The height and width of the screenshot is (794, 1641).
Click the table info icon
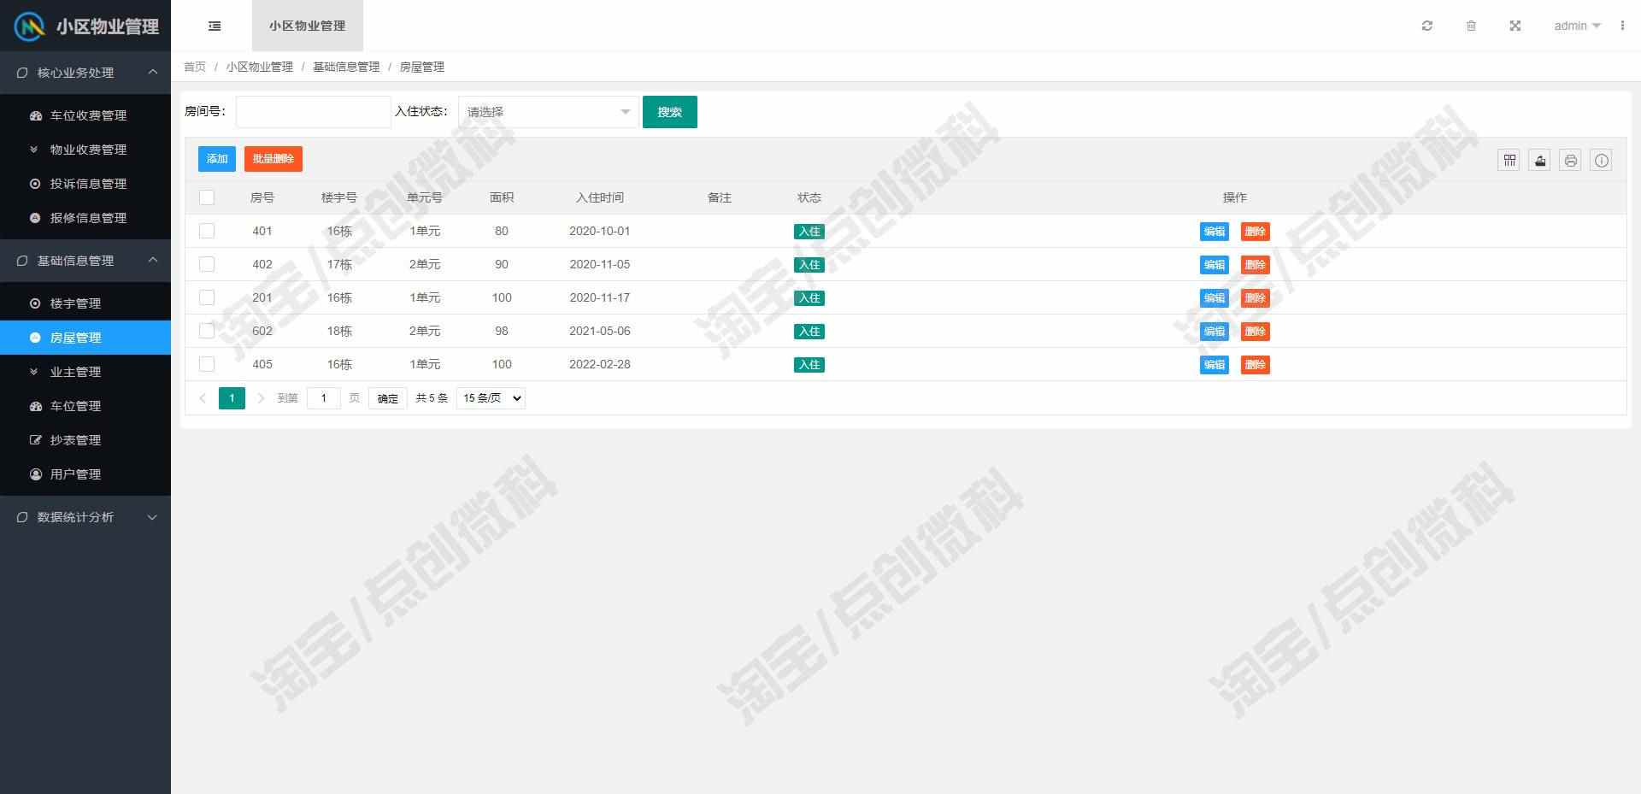pos(1602,160)
